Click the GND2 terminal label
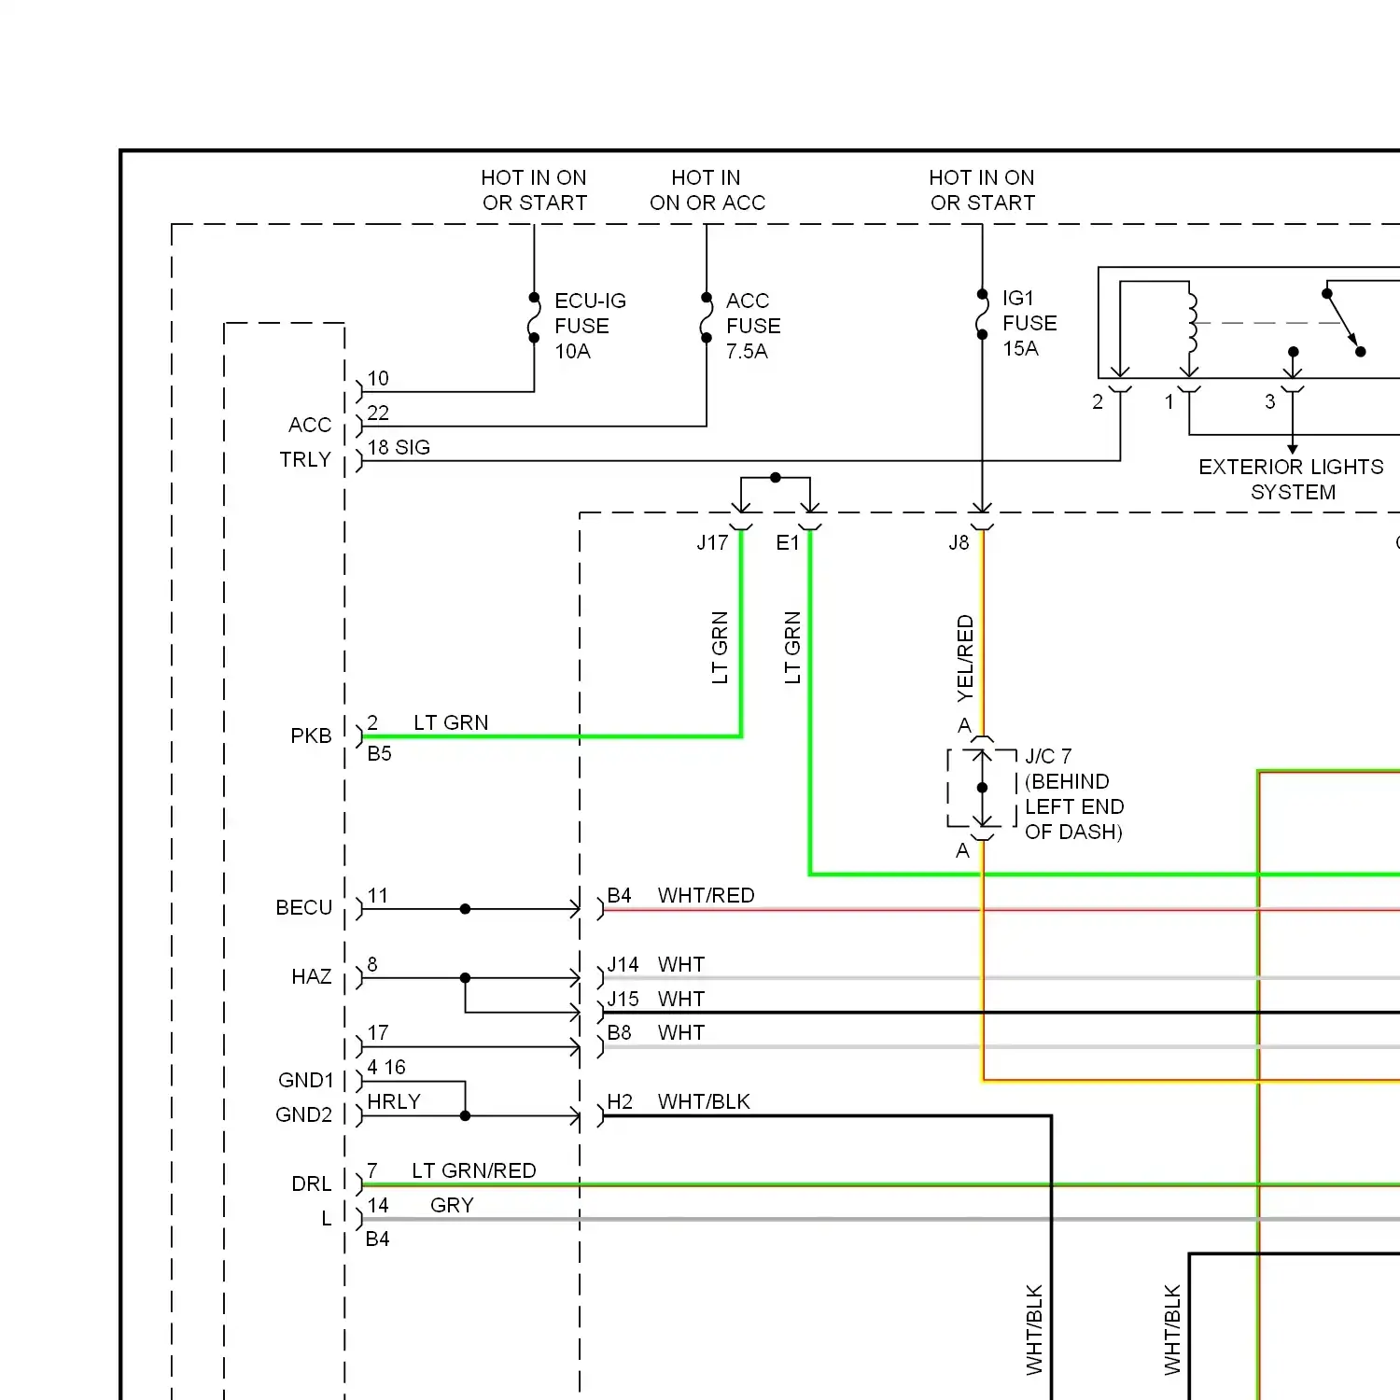The image size is (1400, 1400). point(303,1114)
